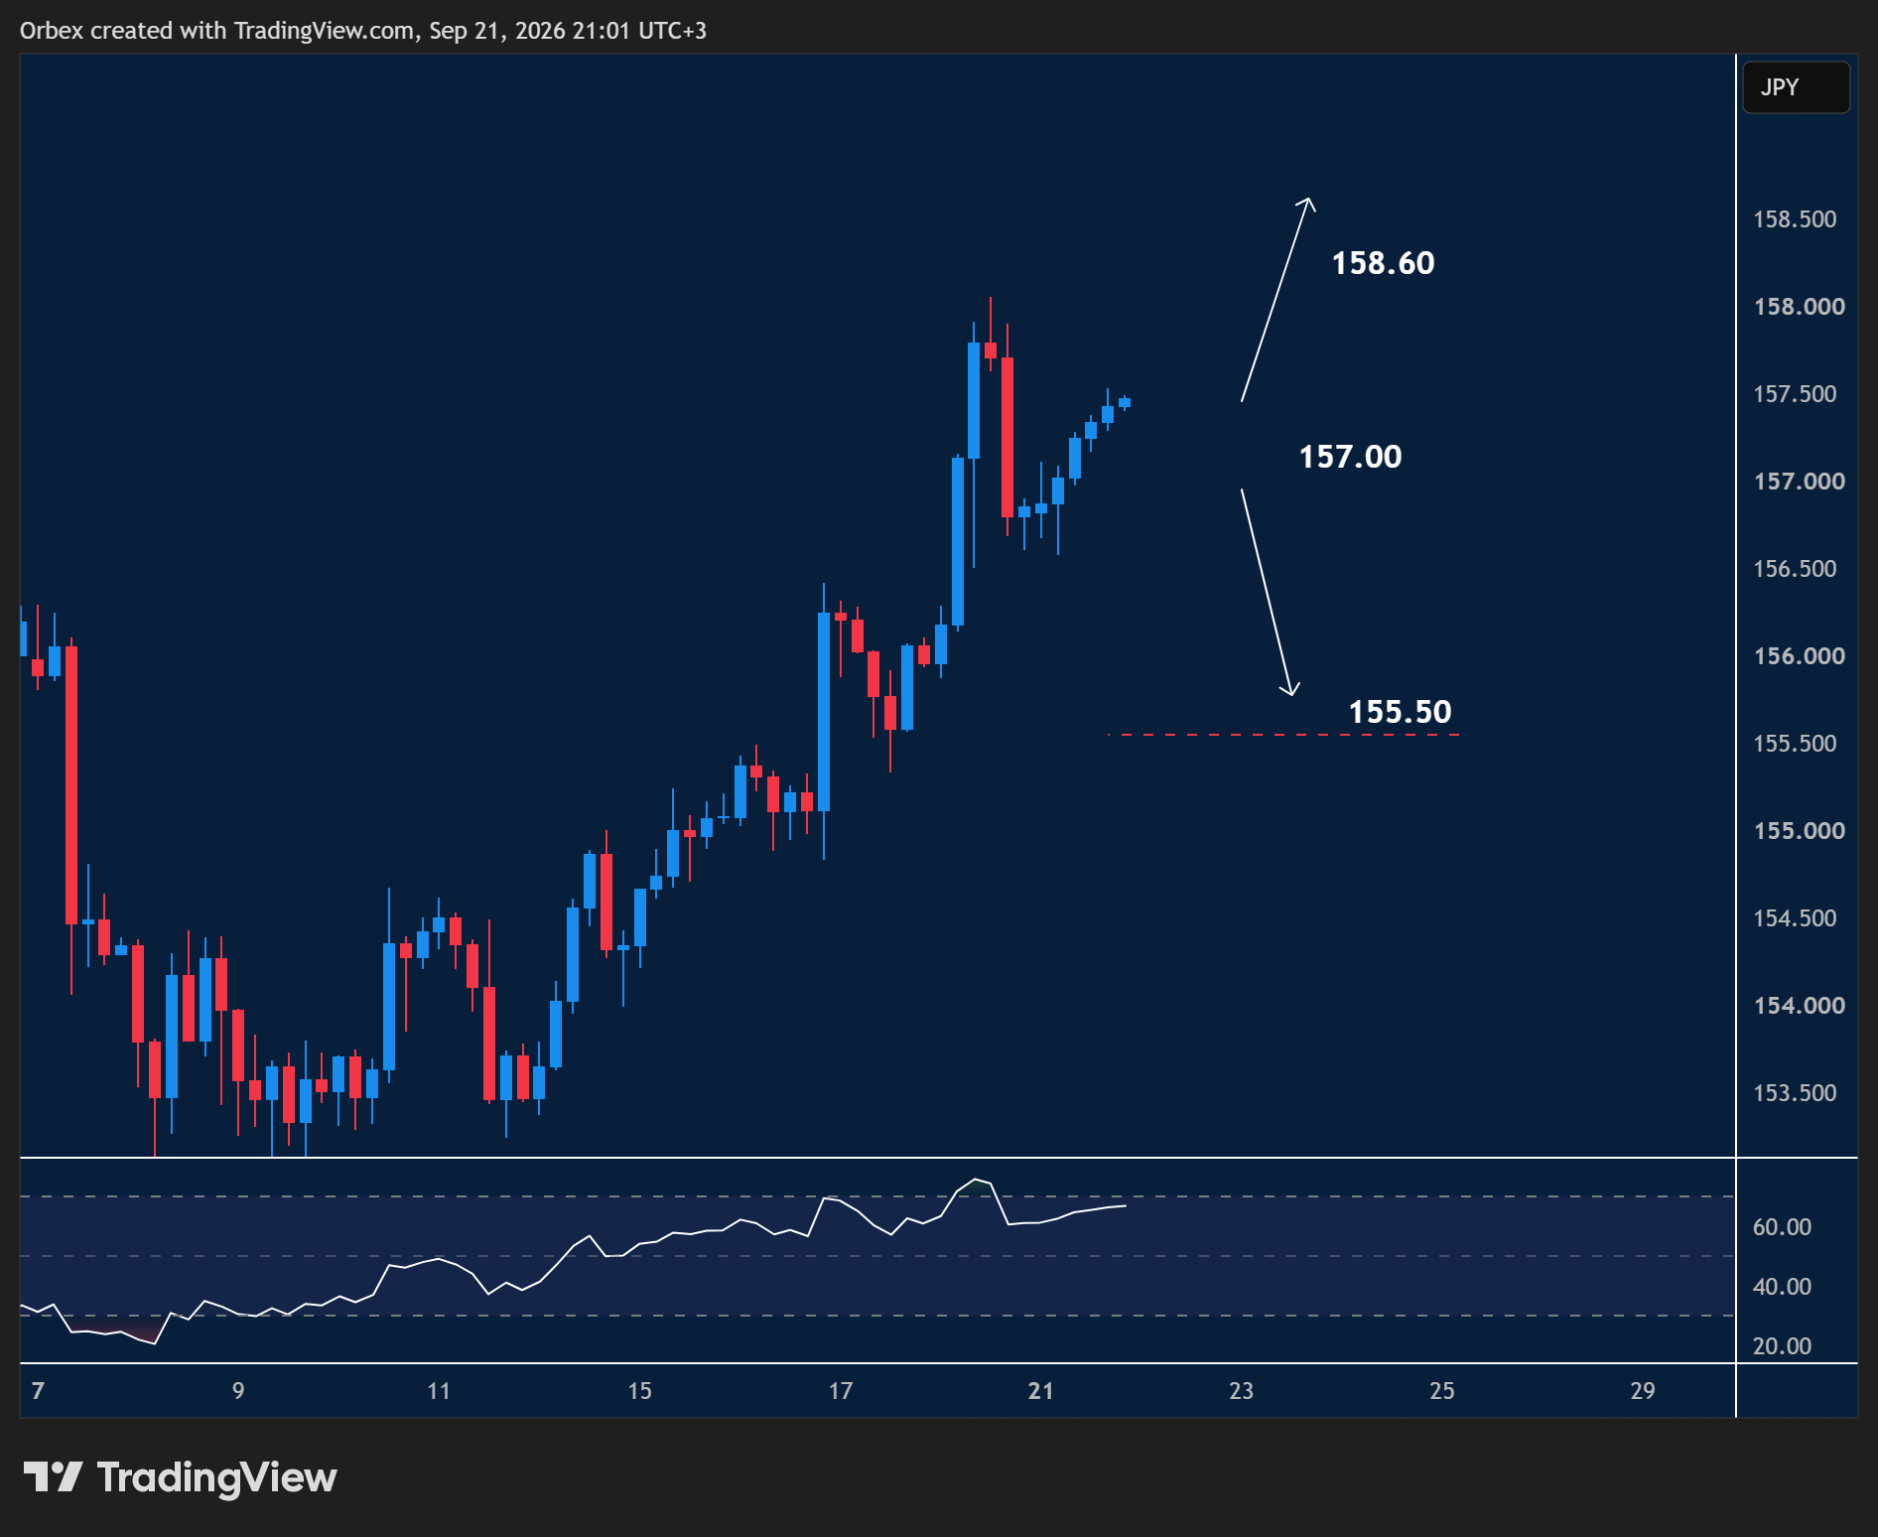The height and width of the screenshot is (1537, 1878).
Task: Click the JPY currency button
Action: click(1796, 87)
